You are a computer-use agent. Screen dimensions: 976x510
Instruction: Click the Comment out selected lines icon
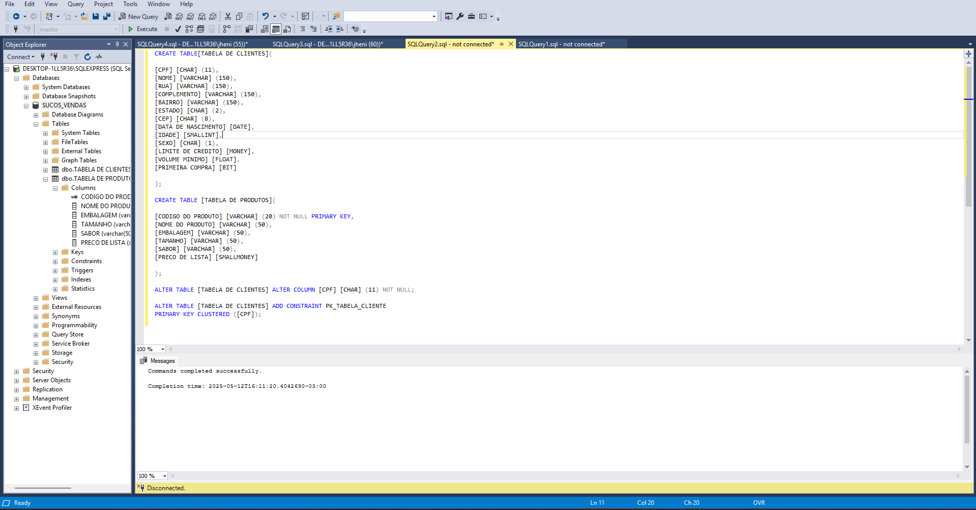(x=302, y=29)
